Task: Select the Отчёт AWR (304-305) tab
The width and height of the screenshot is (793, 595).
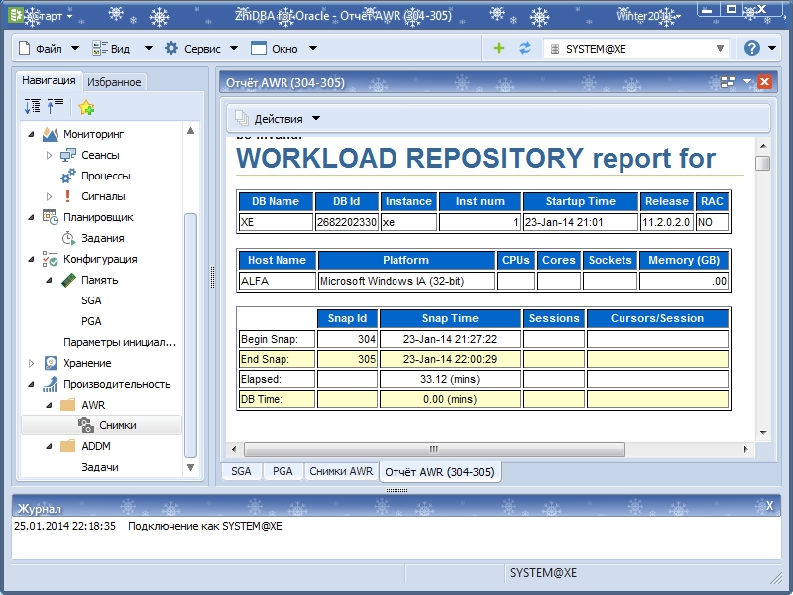Action: [x=439, y=472]
